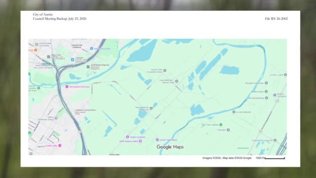The height and width of the screenshot is (178, 316).
Task: Select the Carson Creek Ranch purple pin
Action: (157, 139)
